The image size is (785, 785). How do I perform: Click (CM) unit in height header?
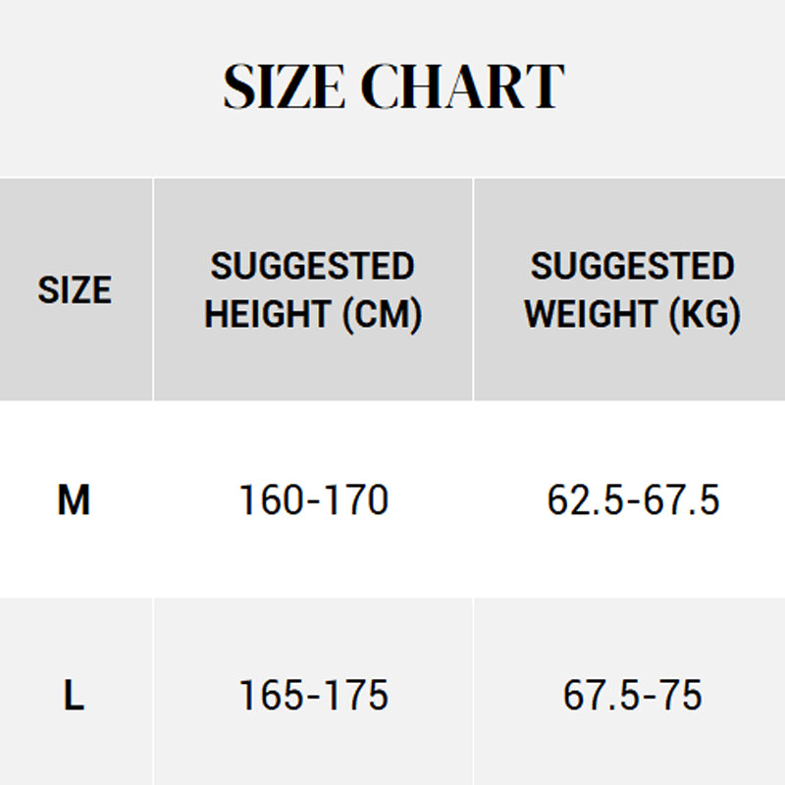tap(383, 315)
